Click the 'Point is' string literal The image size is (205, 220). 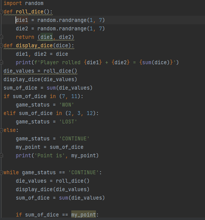pyautogui.click(x=50, y=155)
